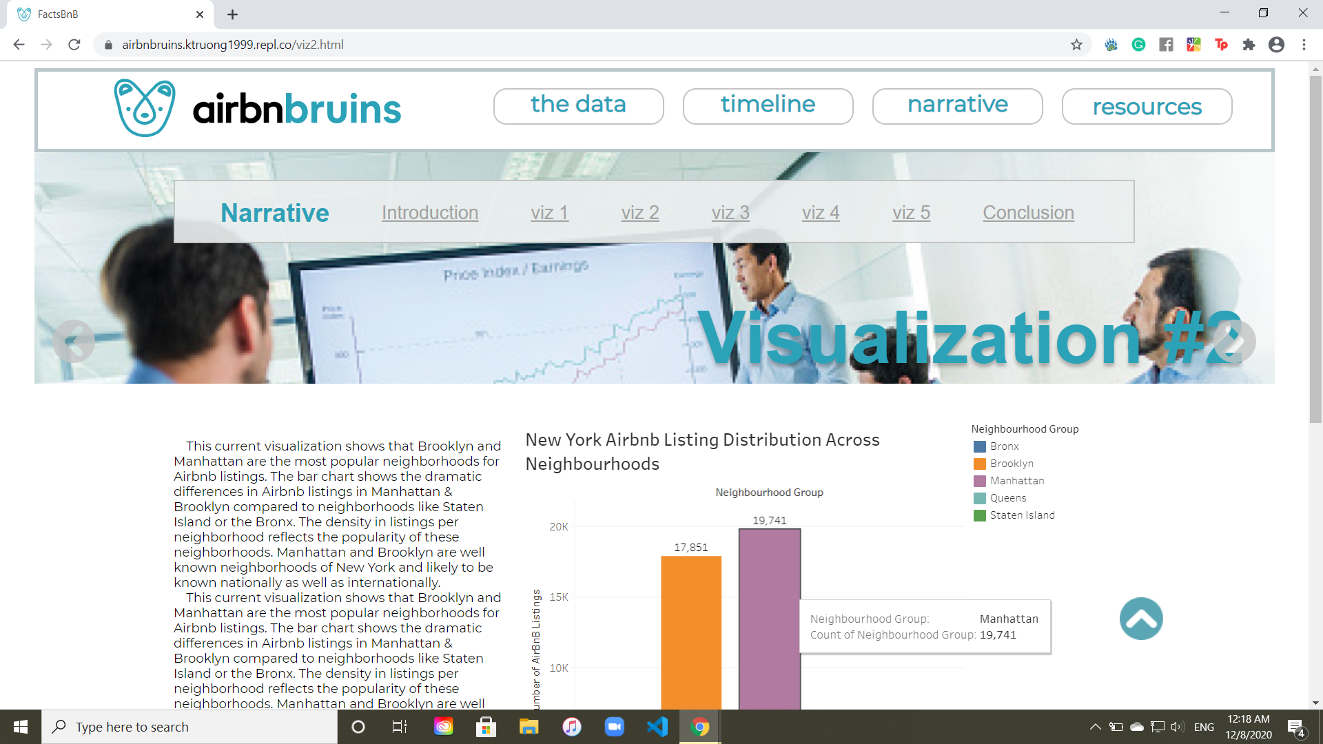Image resolution: width=1323 pixels, height=744 pixels.
Task: Open Zoom from the taskbar
Action: [x=614, y=727]
